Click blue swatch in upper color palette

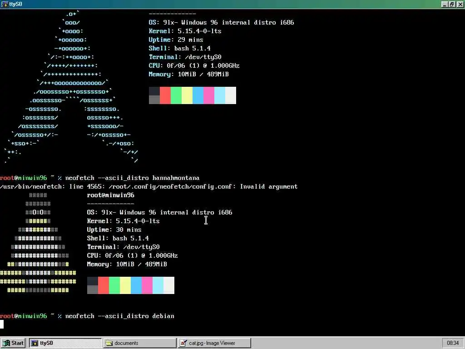(x=198, y=95)
